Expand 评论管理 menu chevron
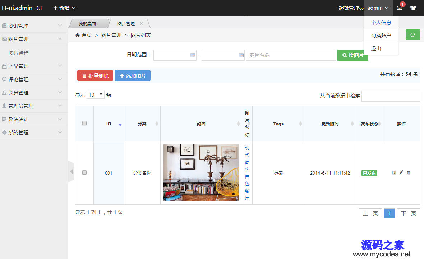 (x=60, y=79)
